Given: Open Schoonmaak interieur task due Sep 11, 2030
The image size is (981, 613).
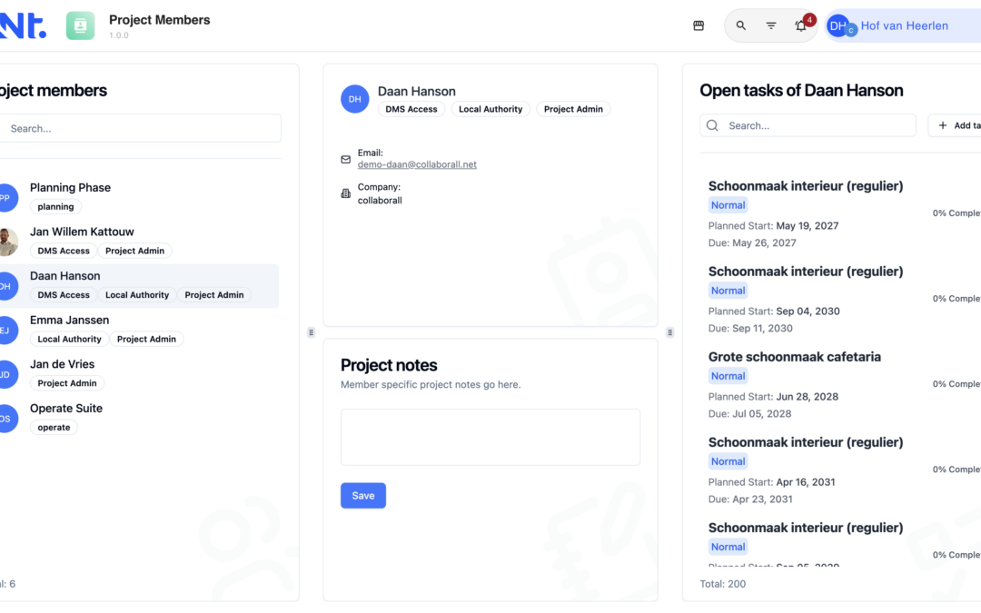Looking at the screenshot, I should click(x=805, y=272).
